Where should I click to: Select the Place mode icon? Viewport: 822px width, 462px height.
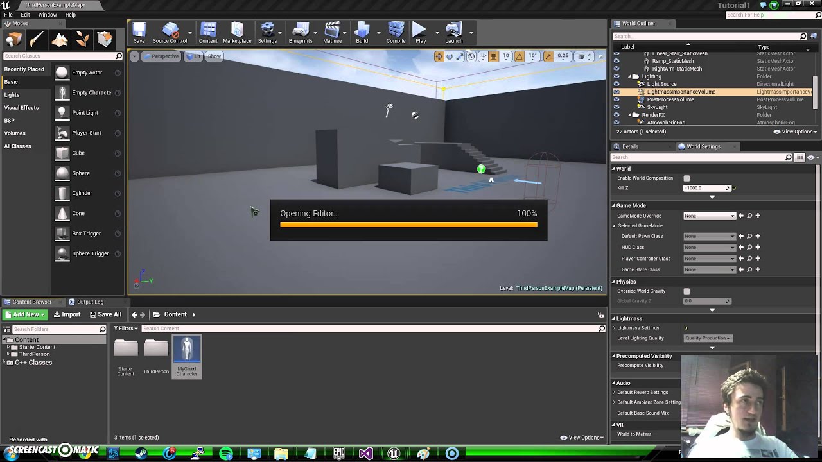(13, 40)
